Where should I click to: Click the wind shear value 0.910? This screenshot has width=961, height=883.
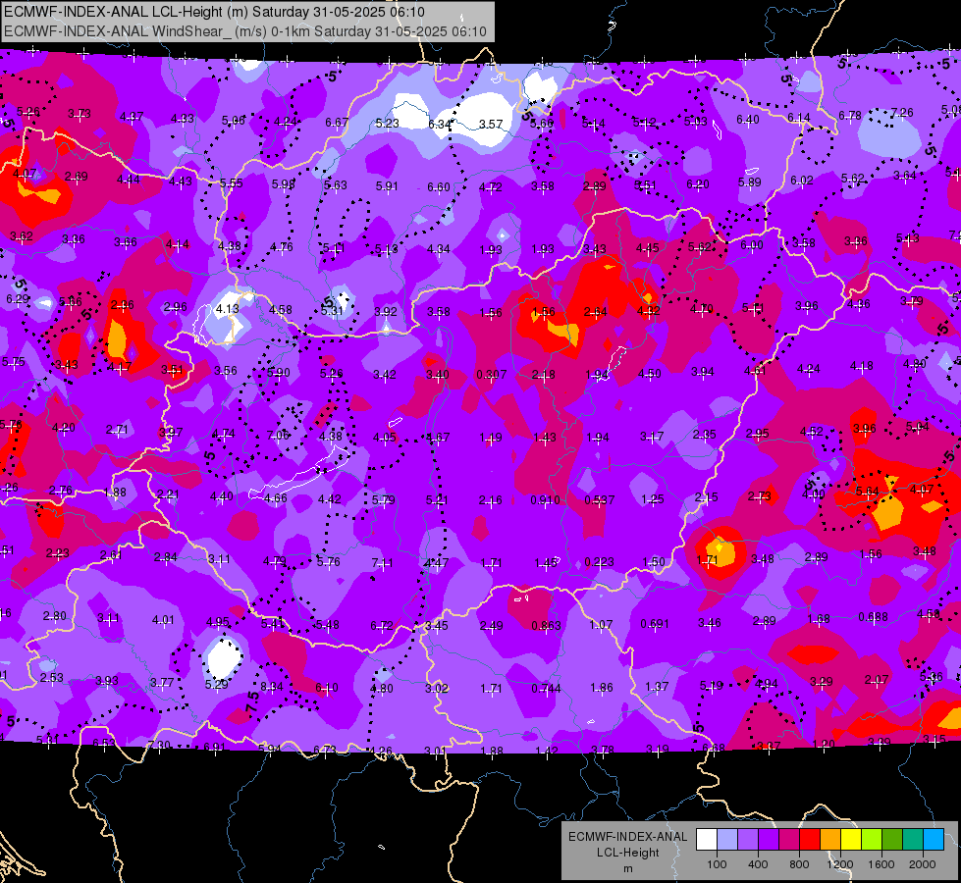coord(545,500)
